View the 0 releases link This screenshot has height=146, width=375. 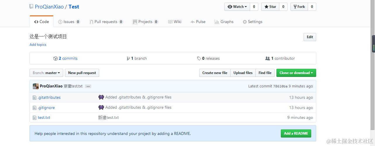[x=208, y=58]
